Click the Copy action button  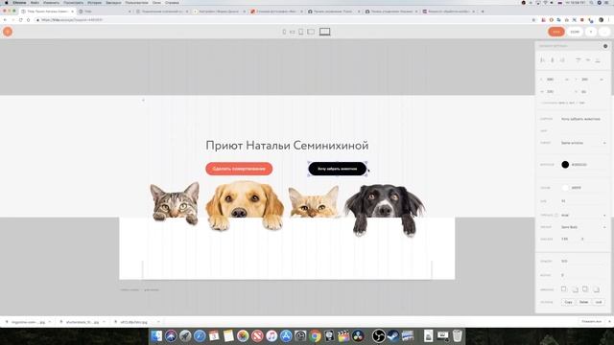tap(569, 302)
